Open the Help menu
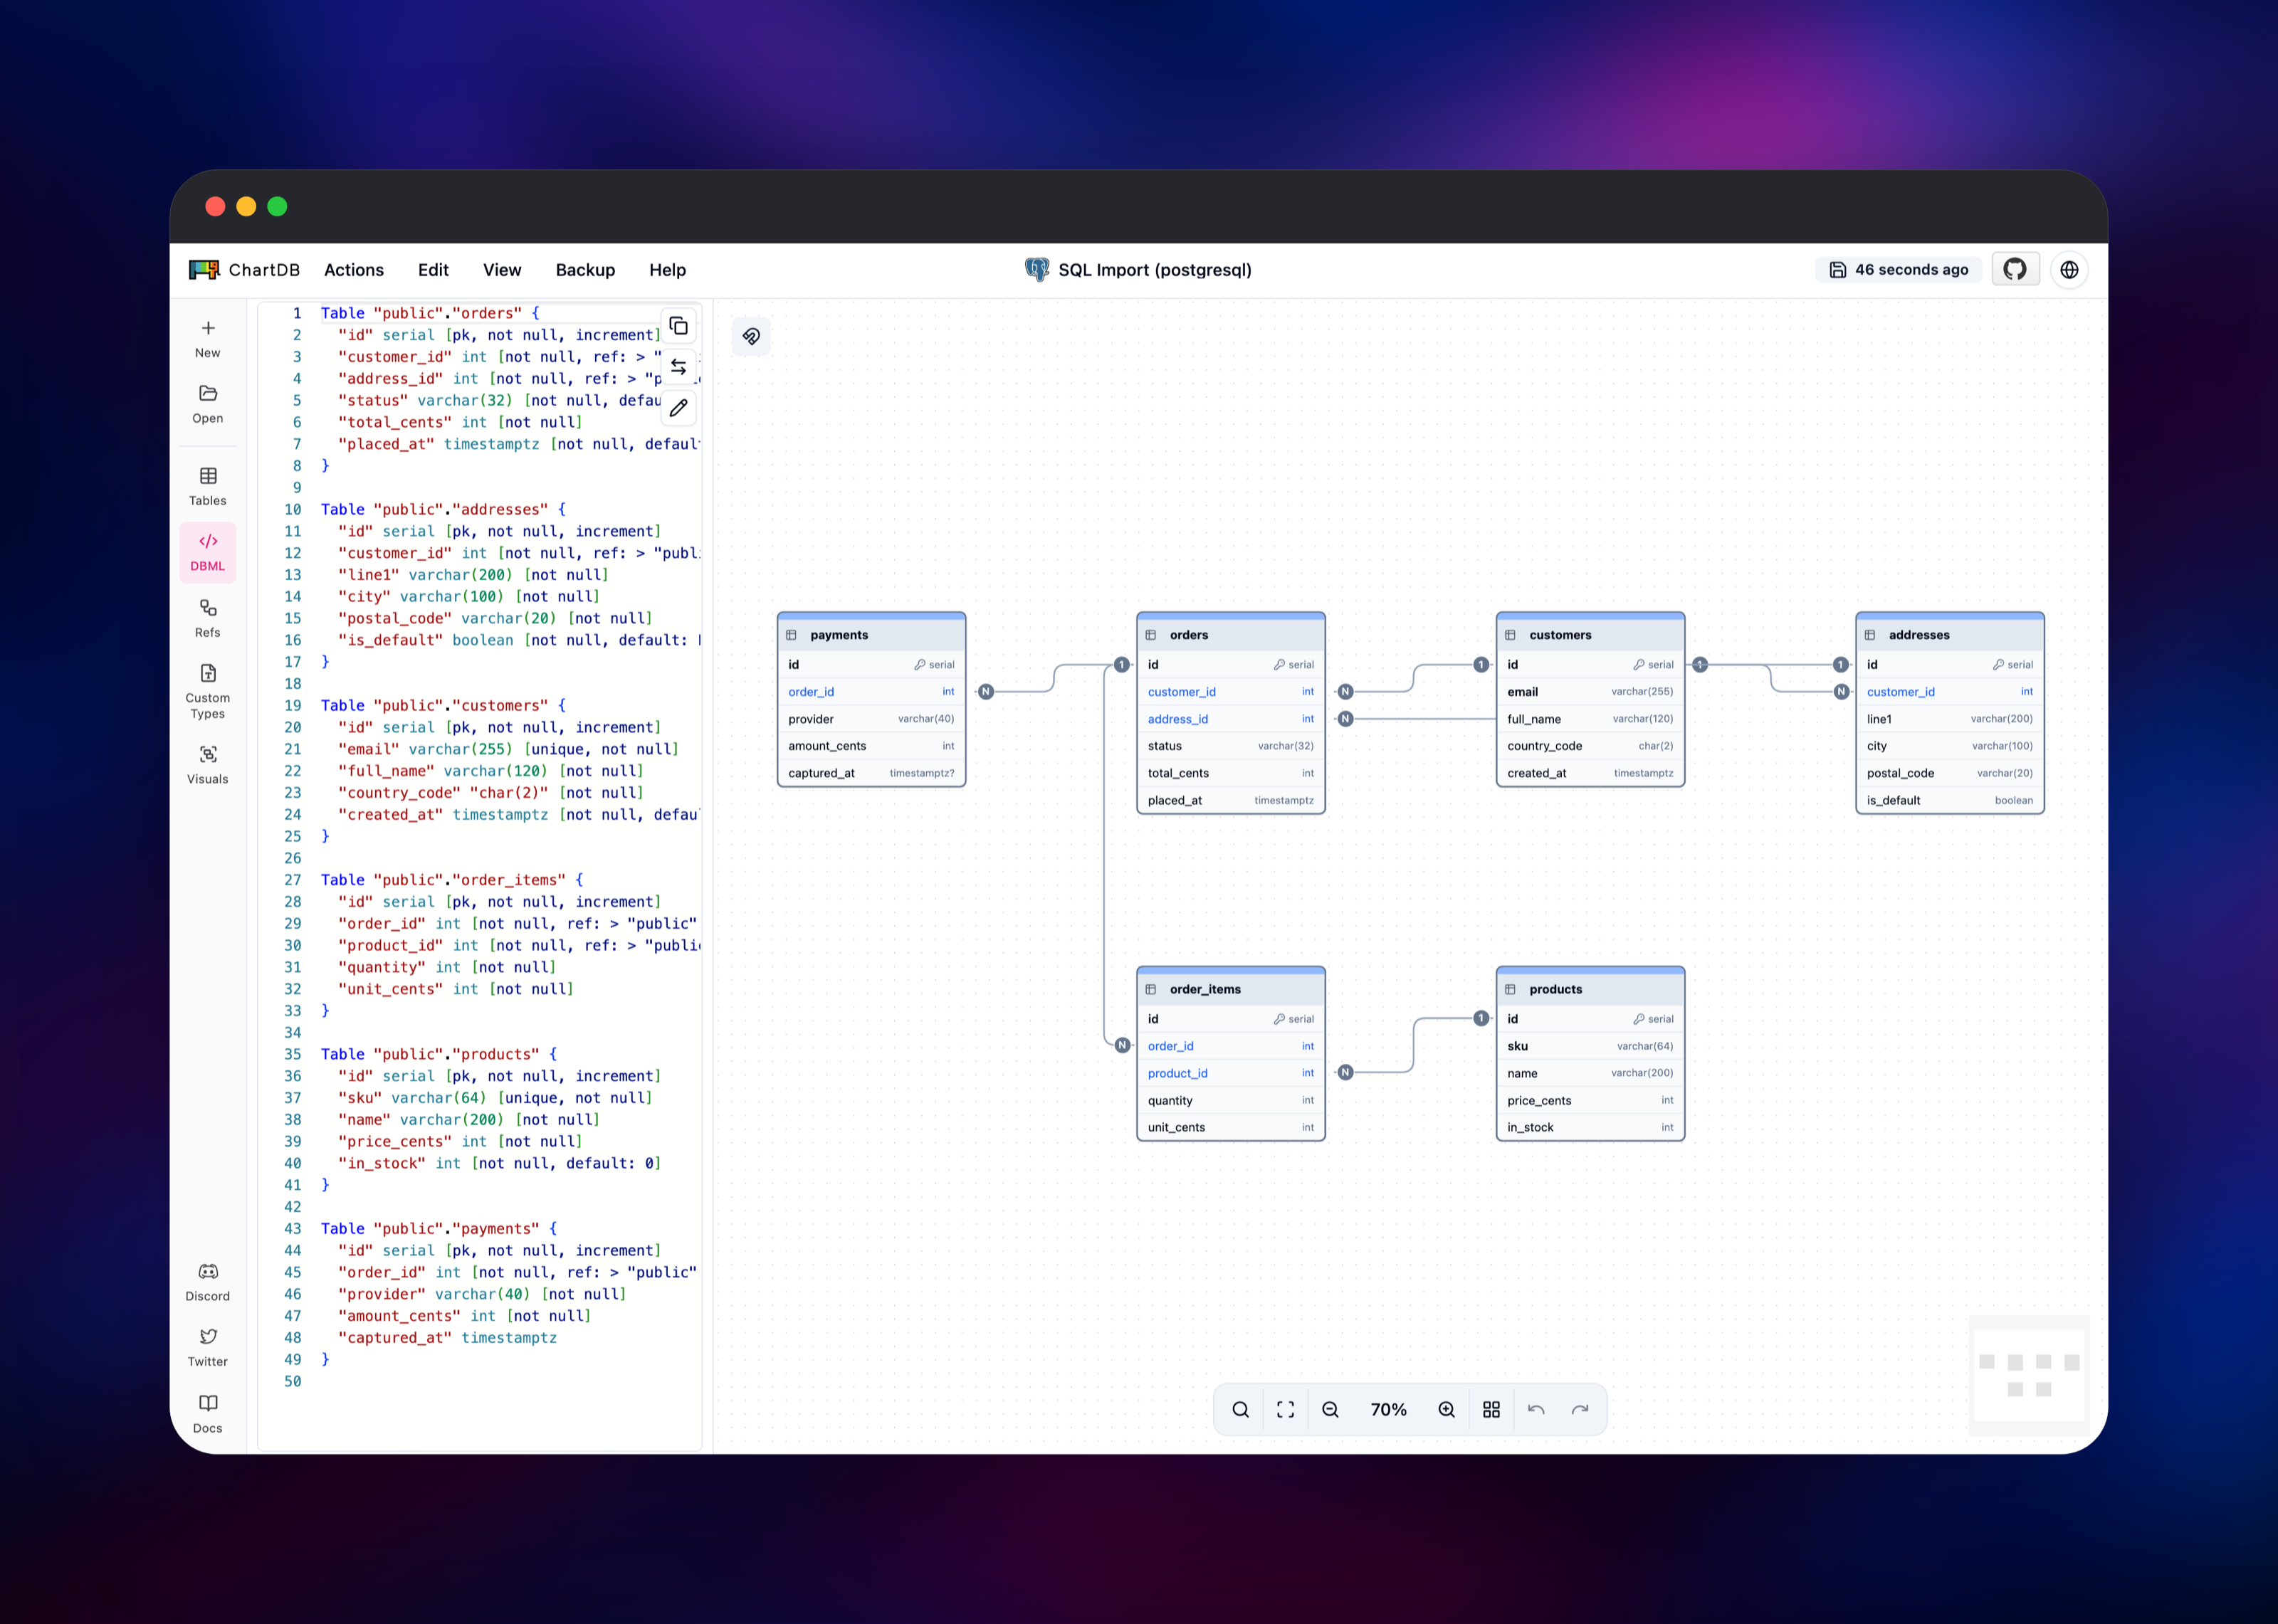 tap(667, 269)
